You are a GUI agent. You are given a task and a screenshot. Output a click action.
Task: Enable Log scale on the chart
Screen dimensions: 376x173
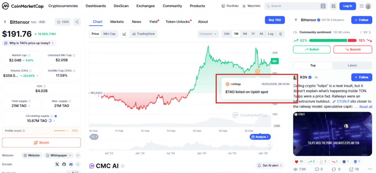coord(271,34)
